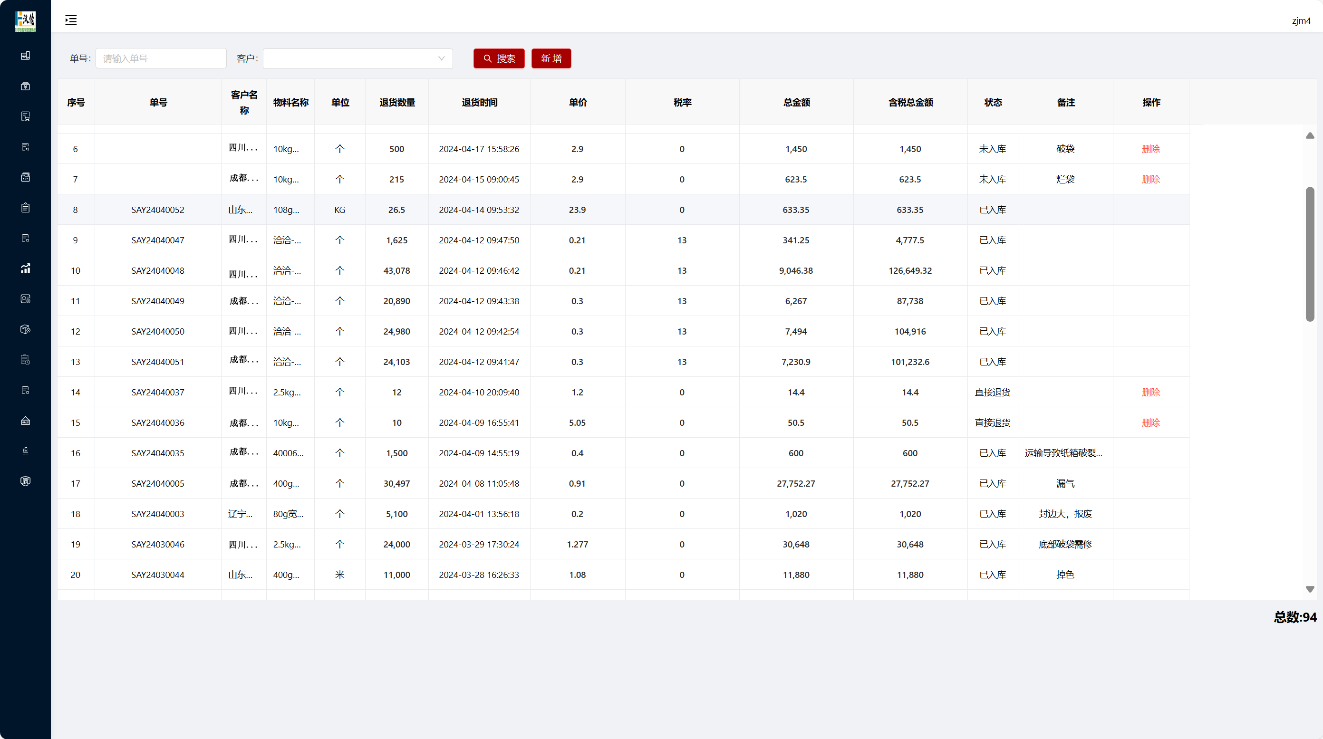Toggle the sidebar collapse menu icon
The image size is (1323, 739).
[x=71, y=20]
